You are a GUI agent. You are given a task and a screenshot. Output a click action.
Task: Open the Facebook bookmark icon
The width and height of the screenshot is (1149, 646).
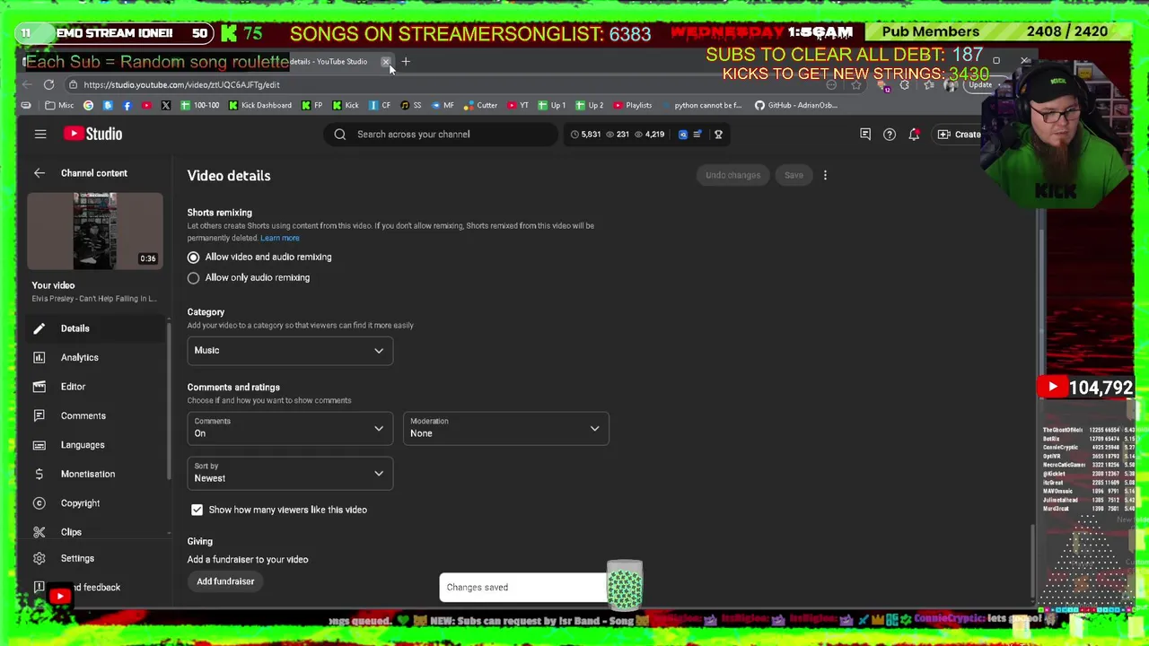coord(127,105)
